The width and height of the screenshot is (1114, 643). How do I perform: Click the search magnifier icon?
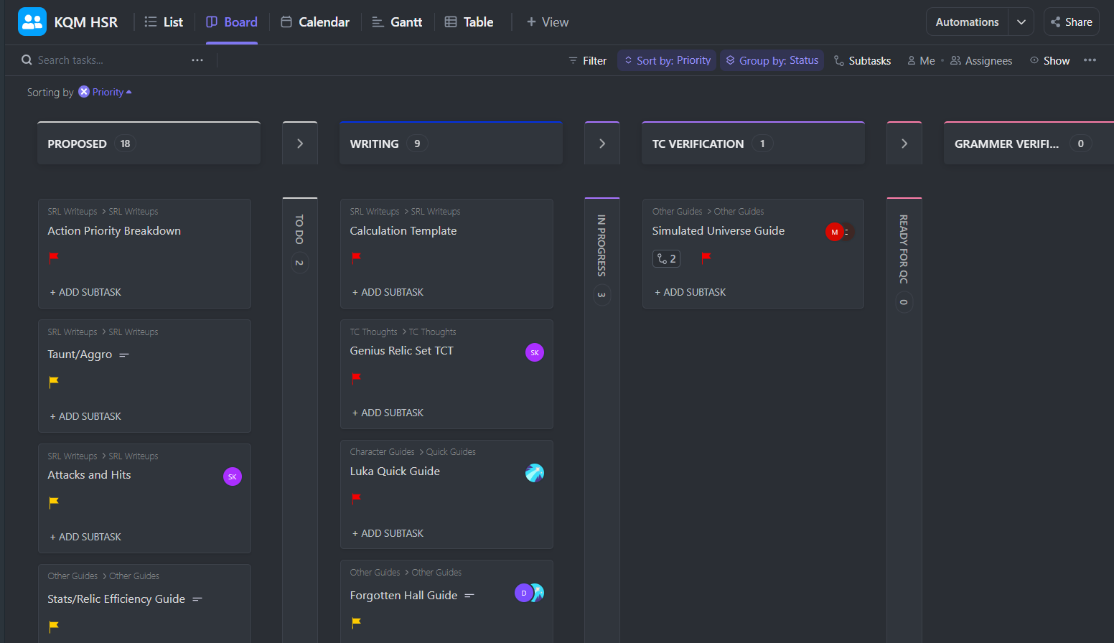coord(26,60)
